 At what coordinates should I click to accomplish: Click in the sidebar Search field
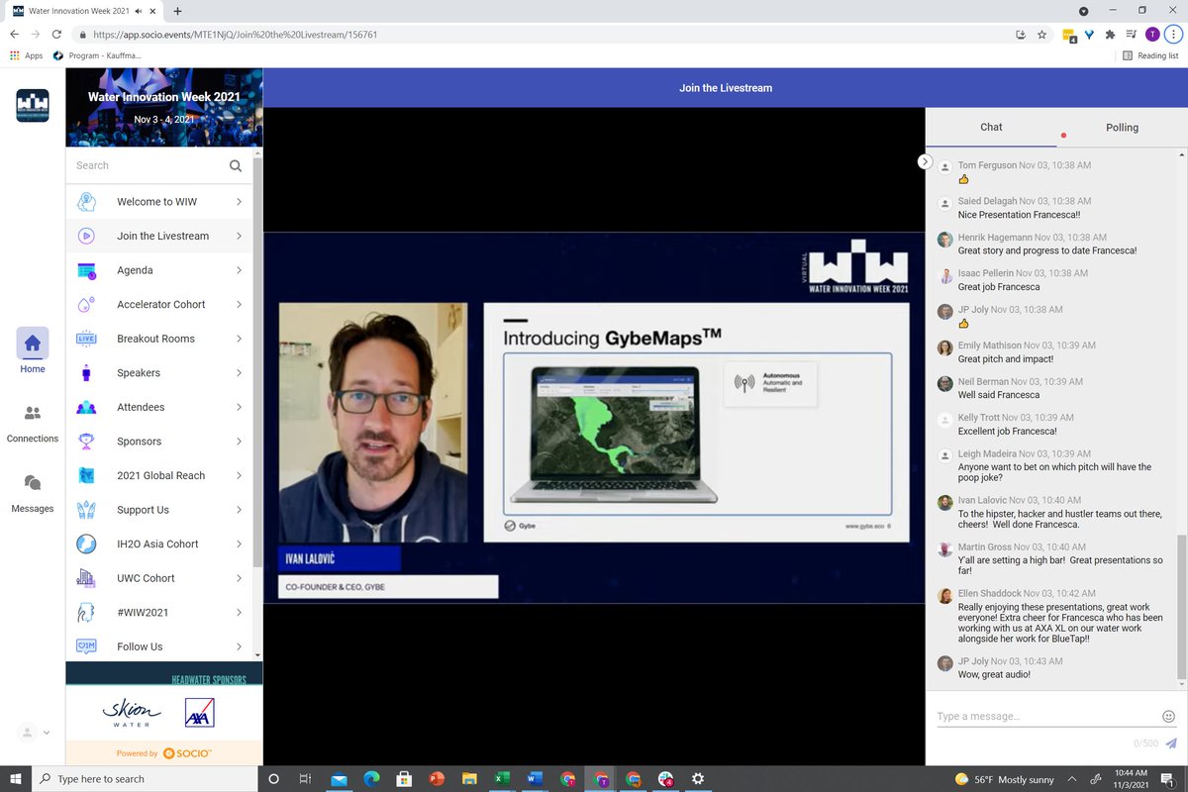[148, 165]
